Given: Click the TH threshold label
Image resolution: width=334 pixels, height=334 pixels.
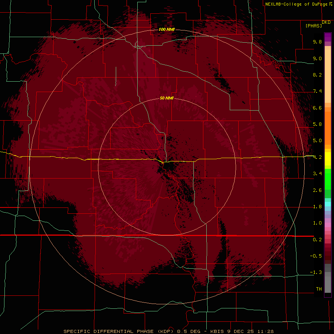Looking at the screenshot, I should tap(319, 289).
